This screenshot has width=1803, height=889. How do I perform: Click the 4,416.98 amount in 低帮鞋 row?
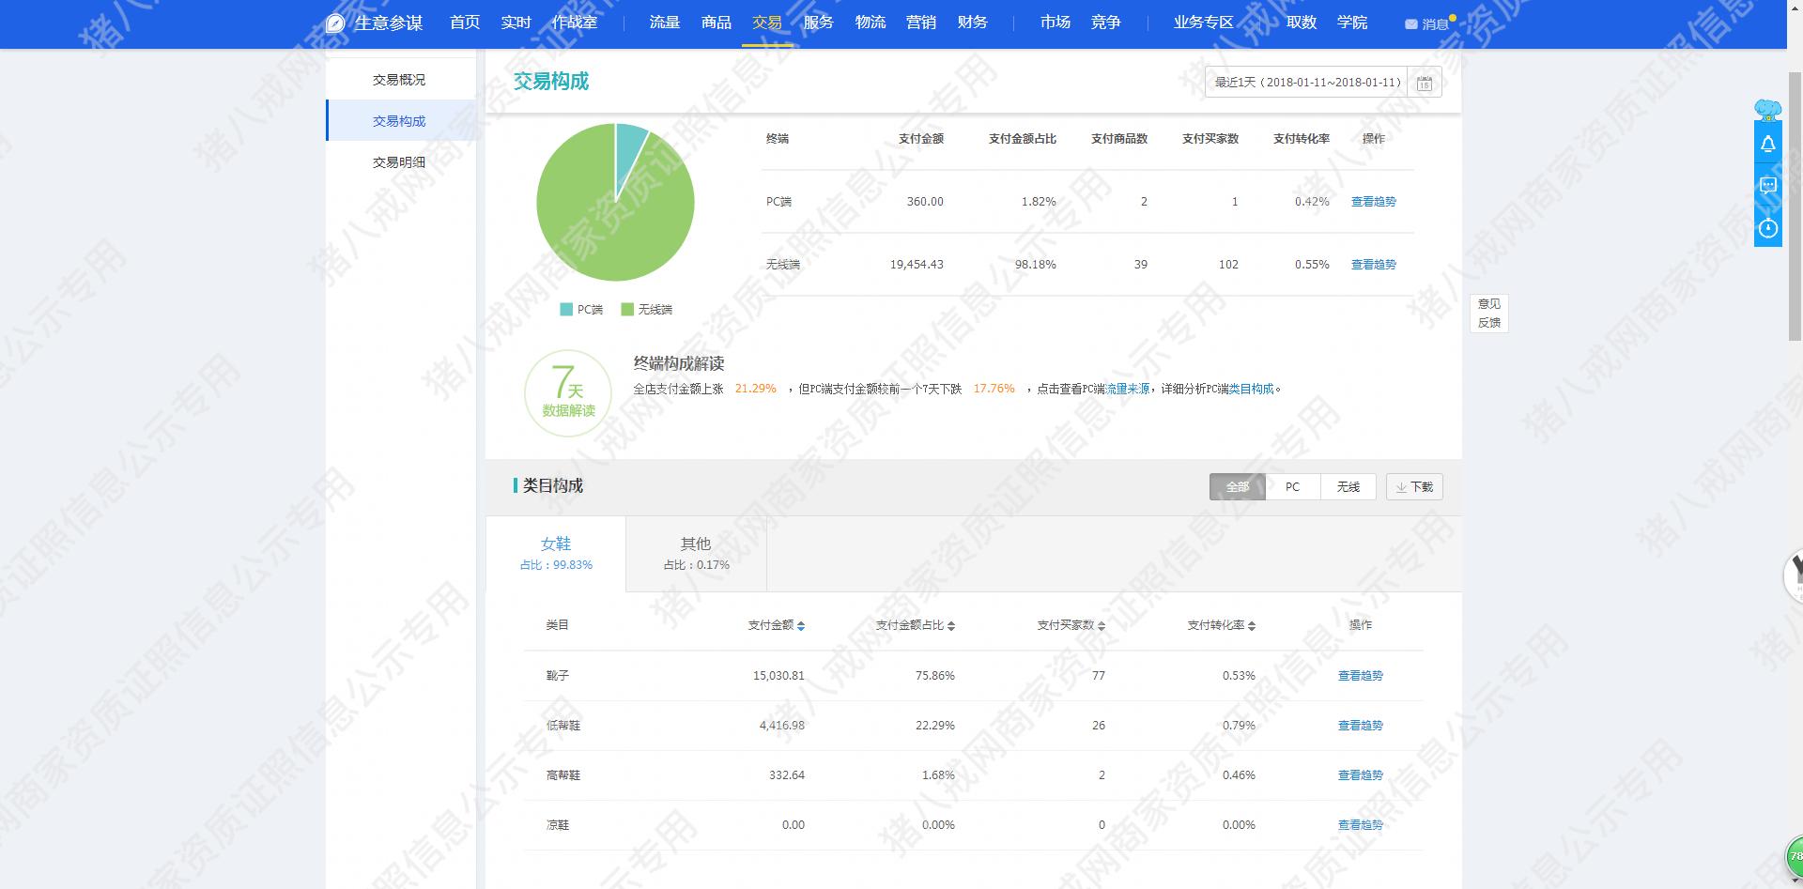pos(782,726)
